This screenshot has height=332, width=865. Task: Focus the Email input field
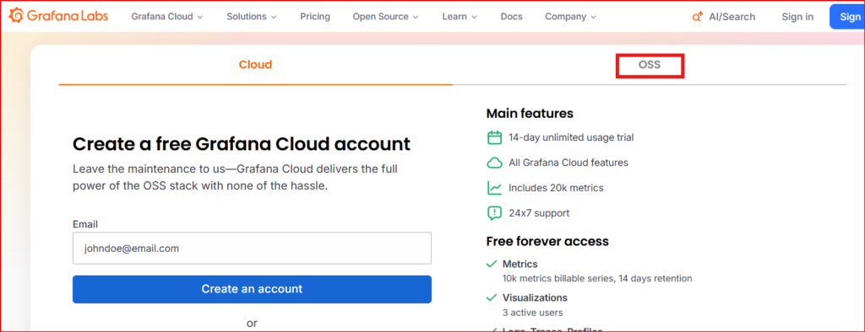tap(252, 249)
